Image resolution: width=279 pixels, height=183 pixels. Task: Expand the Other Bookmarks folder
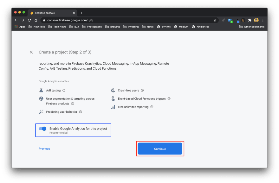(x=252, y=27)
